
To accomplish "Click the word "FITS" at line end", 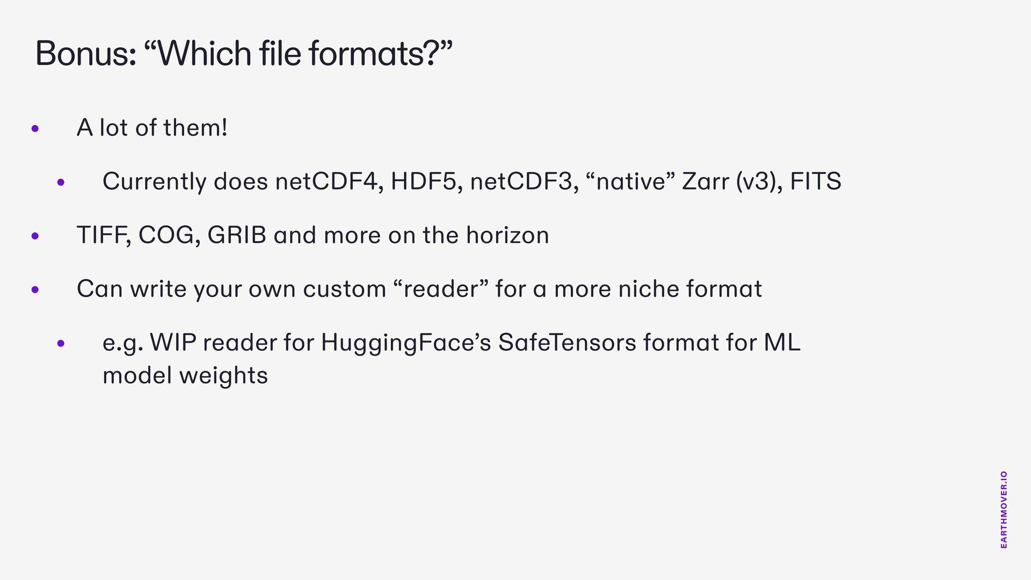I will 815,182.
